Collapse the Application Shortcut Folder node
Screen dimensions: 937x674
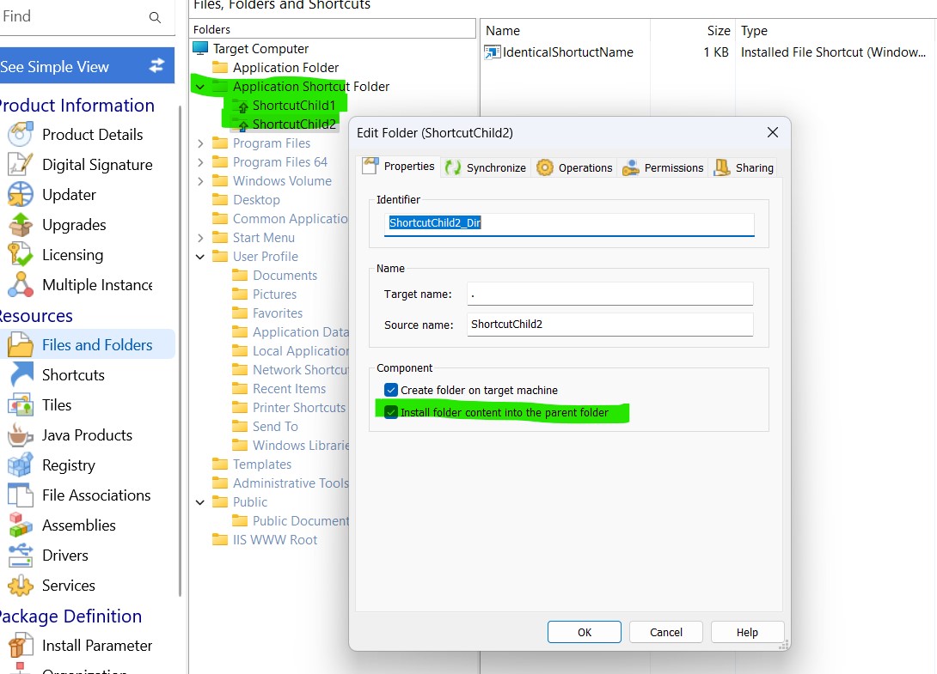tap(200, 87)
